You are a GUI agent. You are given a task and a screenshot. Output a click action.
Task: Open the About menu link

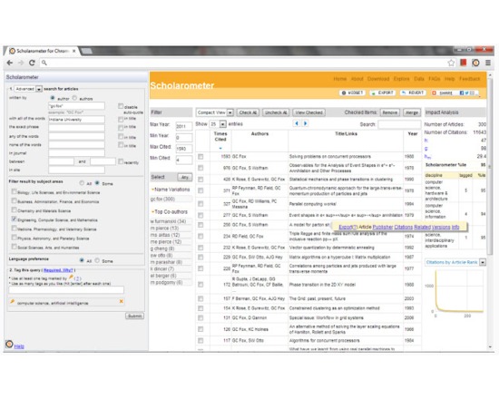[357, 79]
